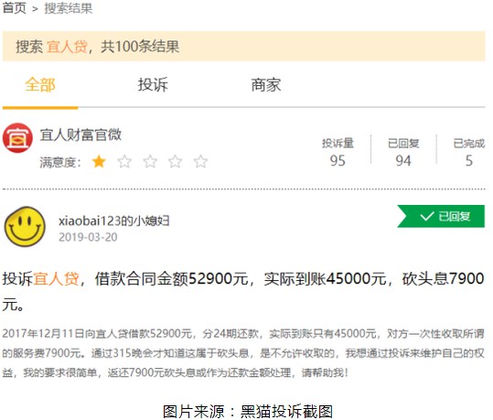This screenshot has height=420, width=493.
Task: Click the 投诉量 count 95
Action: [338, 160]
